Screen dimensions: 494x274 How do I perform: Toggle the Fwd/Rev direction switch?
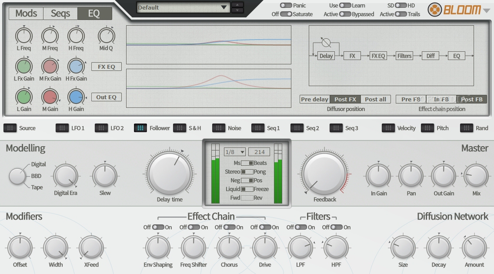247,198
